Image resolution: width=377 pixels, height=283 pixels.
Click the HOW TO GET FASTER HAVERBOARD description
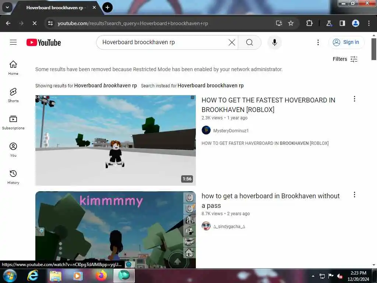pos(265,143)
